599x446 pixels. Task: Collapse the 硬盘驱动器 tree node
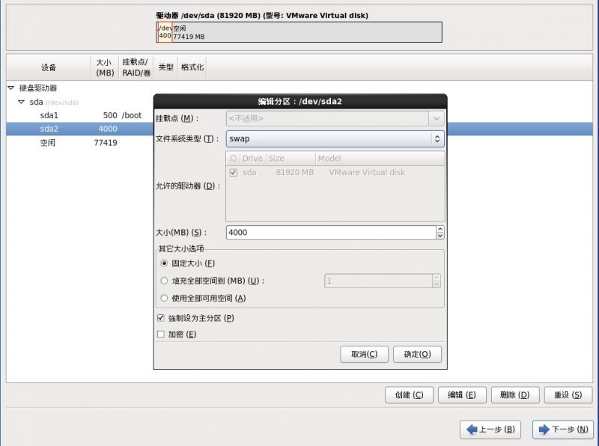pyautogui.click(x=10, y=88)
